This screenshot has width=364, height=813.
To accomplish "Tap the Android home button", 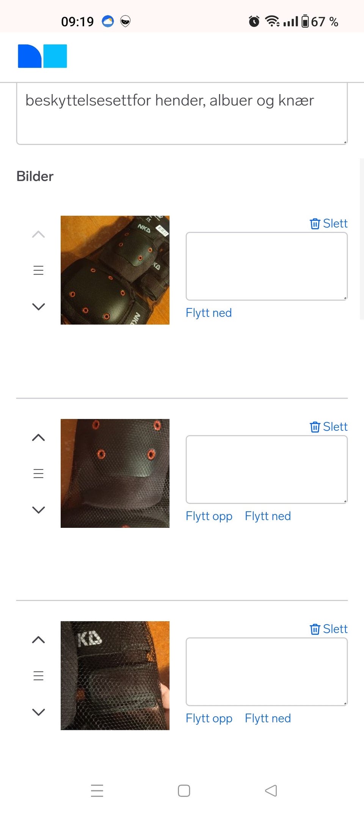I will [184, 791].
